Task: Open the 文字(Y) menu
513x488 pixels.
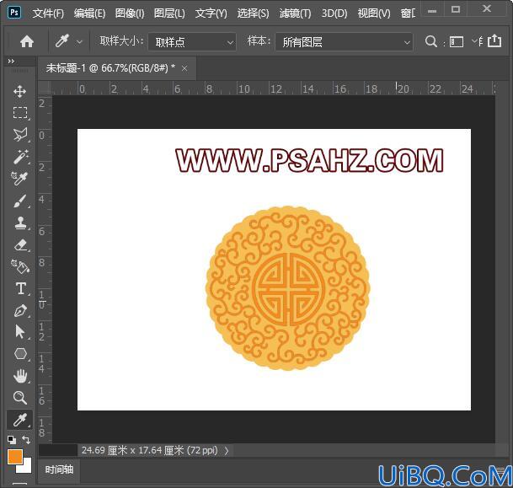Action: pos(211,13)
